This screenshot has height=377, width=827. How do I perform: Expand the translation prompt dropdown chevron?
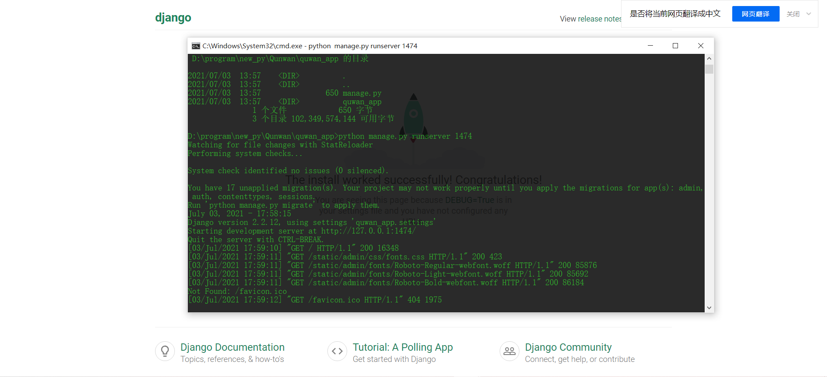(808, 14)
